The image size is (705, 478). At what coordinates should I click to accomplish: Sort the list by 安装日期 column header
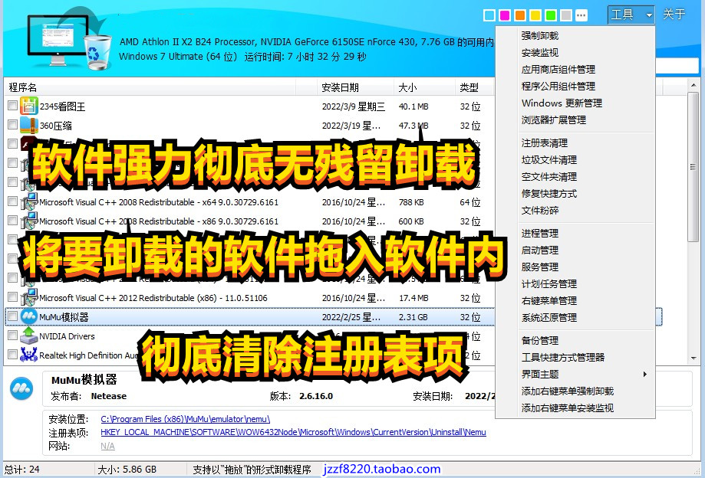click(x=340, y=87)
